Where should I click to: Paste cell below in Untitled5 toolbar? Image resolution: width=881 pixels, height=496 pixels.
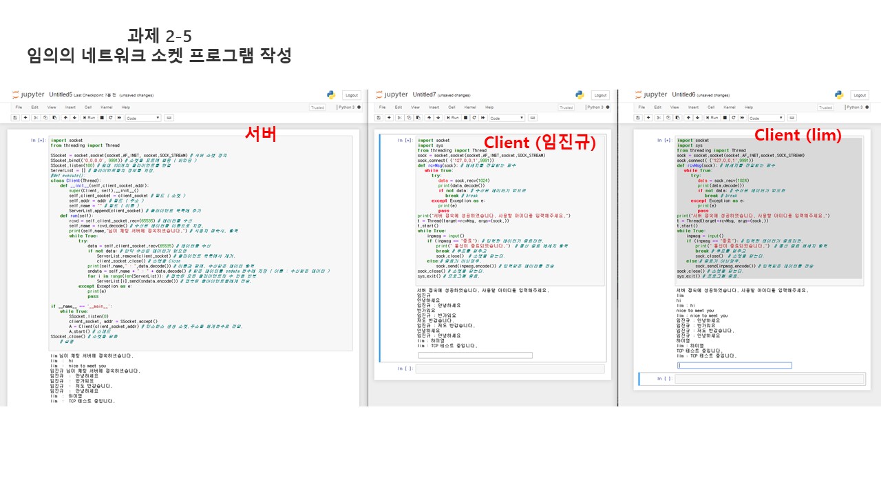(54, 118)
